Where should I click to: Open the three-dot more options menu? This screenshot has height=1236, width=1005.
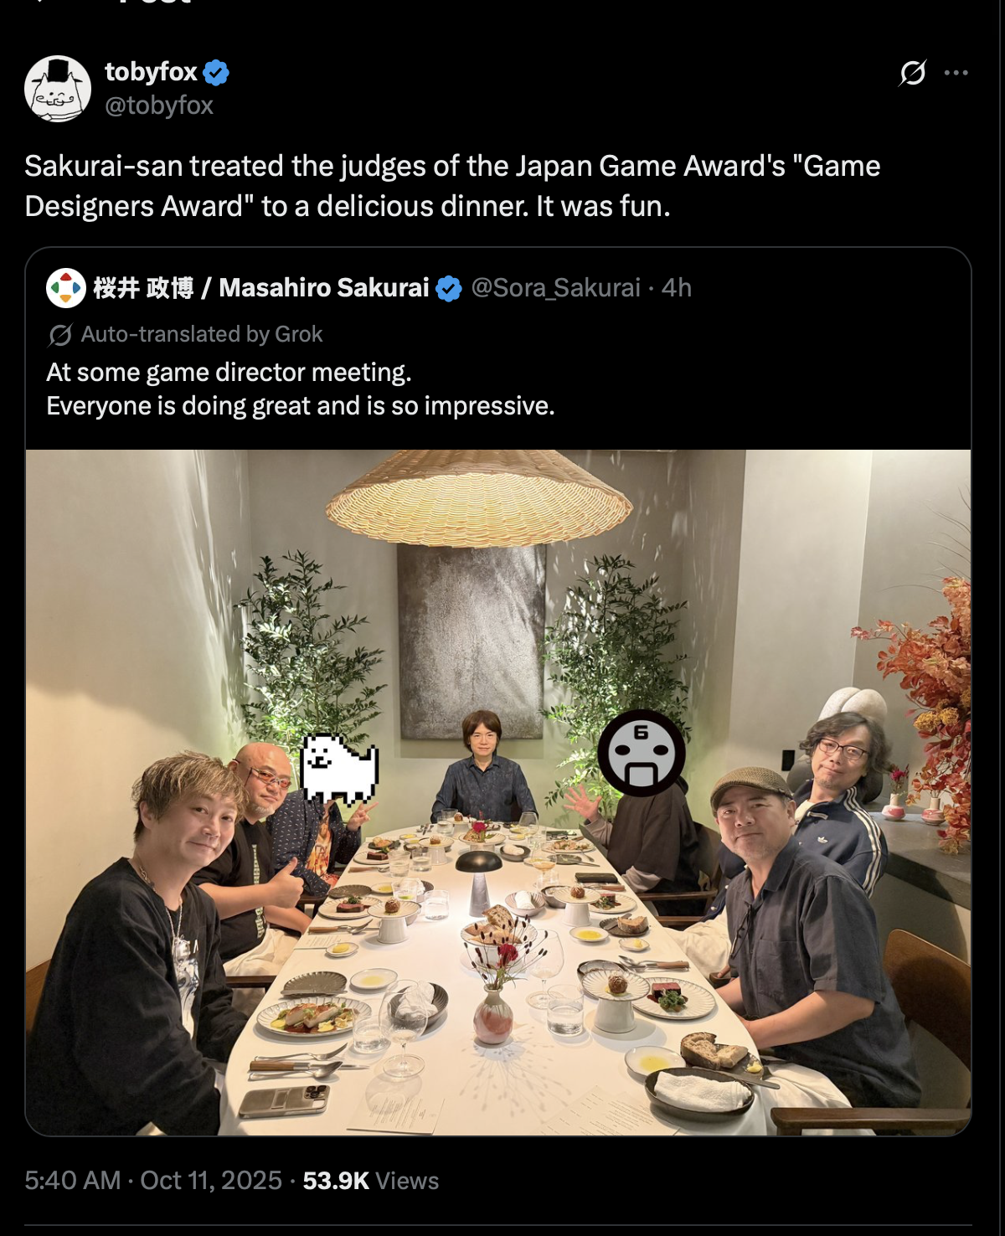(956, 73)
